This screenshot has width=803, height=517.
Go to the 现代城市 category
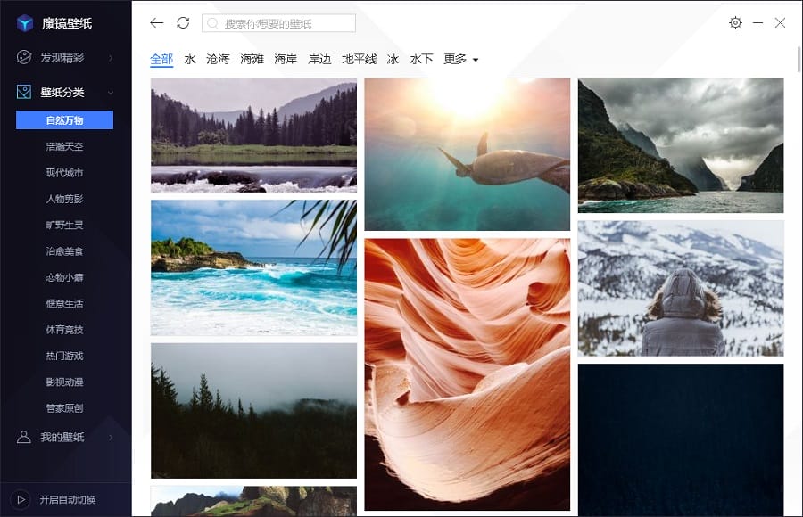64,173
